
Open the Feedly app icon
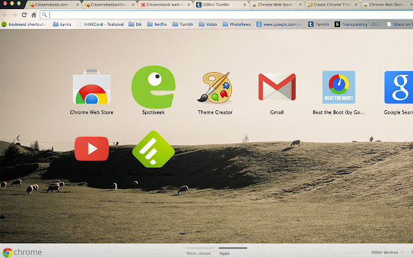(154, 149)
